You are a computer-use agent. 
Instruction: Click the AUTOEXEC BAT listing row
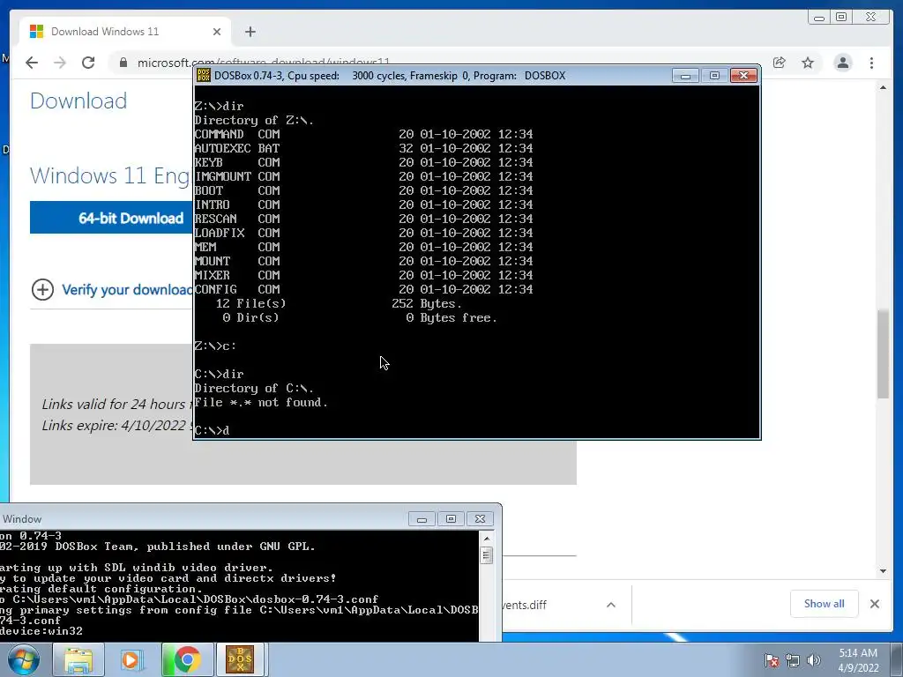point(363,148)
